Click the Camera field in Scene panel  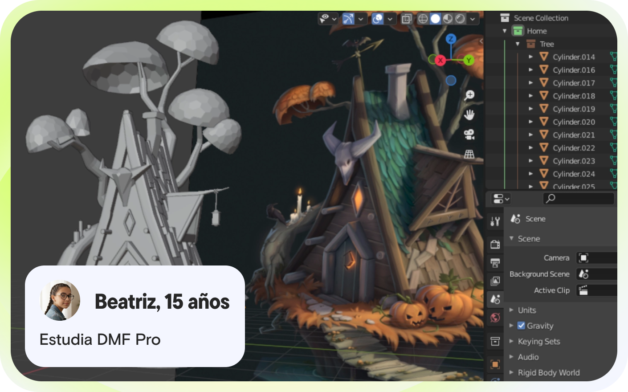point(597,258)
